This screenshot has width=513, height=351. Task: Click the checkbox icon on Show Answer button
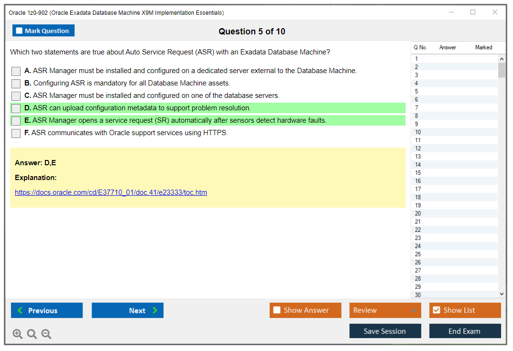(x=277, y=310)
